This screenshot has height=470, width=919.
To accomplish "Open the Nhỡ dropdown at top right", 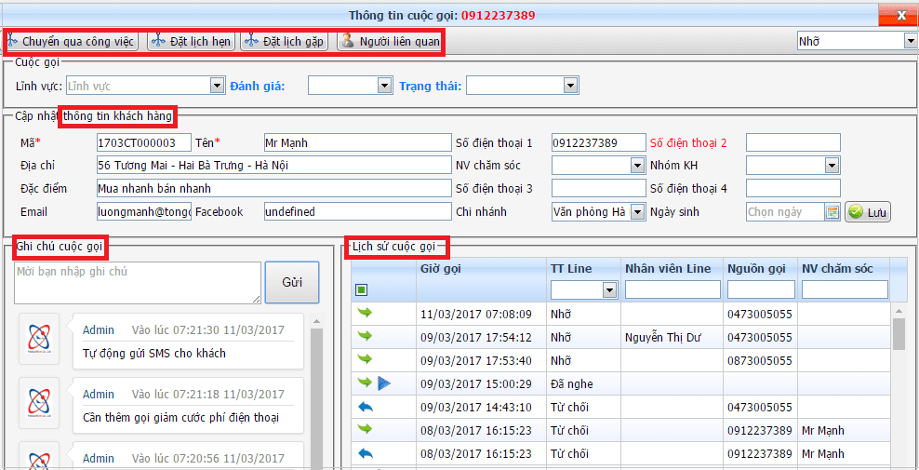I will (910, 41).
